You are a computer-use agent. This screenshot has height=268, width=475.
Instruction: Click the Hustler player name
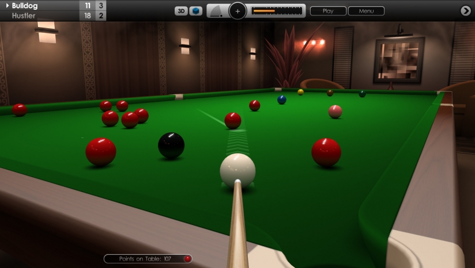click(24, 16)
